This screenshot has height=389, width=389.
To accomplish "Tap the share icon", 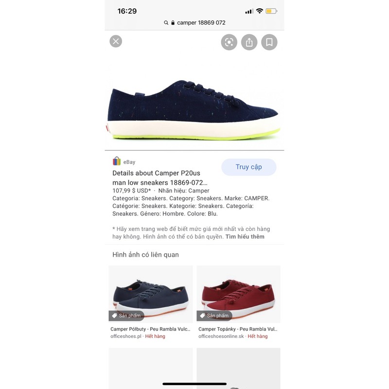I will (x=249, y=42).
